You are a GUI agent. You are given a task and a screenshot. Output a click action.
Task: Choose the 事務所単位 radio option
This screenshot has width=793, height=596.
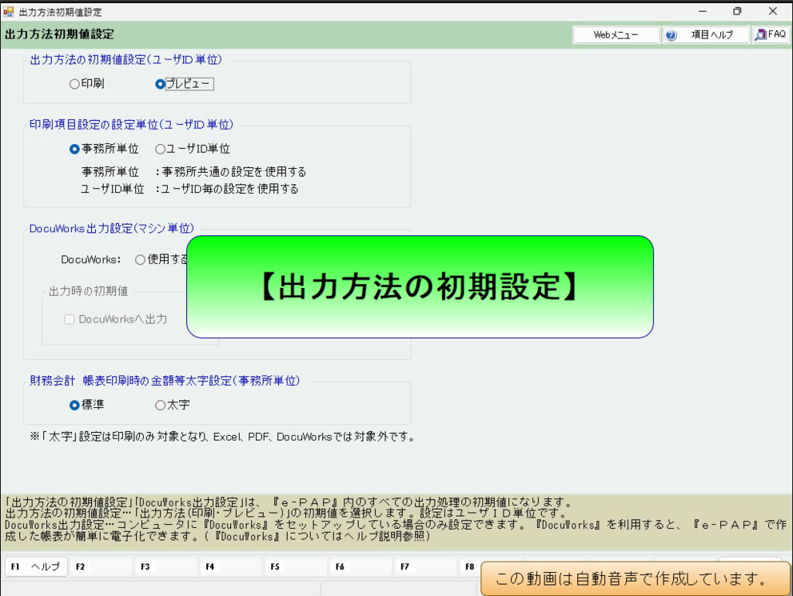tap(104, 149)
